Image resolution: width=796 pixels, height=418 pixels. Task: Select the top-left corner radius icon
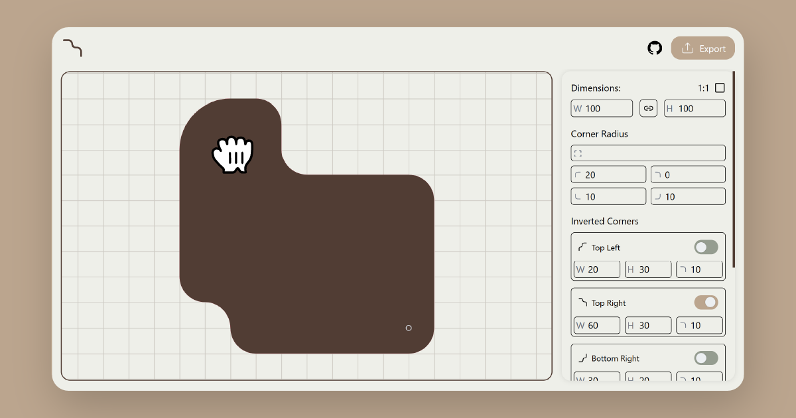578,174
